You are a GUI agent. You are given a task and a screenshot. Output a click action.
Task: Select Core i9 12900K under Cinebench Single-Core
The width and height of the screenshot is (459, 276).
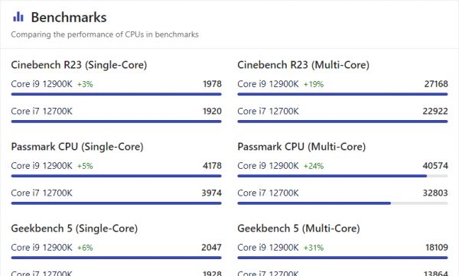click(x=41, y=84)
